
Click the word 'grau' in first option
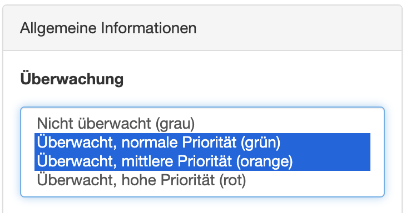coord(175,124)
